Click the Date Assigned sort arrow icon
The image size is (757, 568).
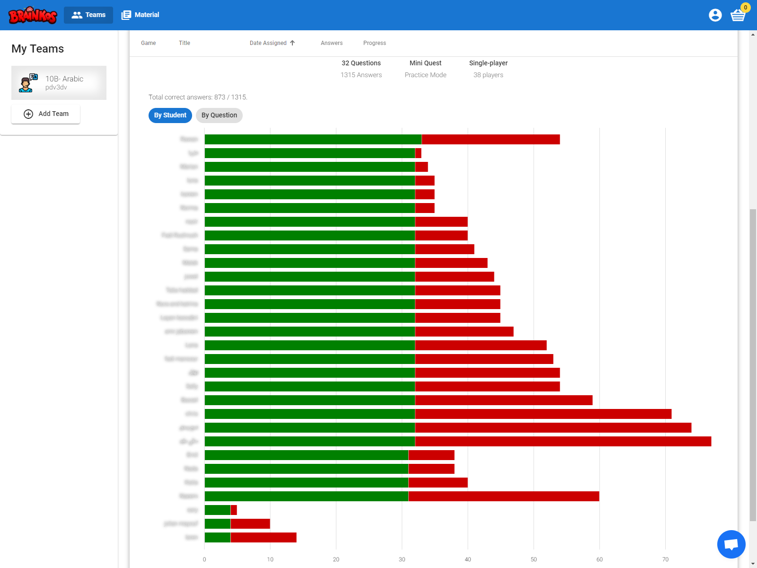tap(292, 43)
